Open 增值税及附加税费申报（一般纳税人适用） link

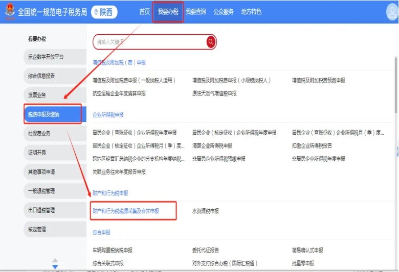pyautogui.click(x=134, y=80)
